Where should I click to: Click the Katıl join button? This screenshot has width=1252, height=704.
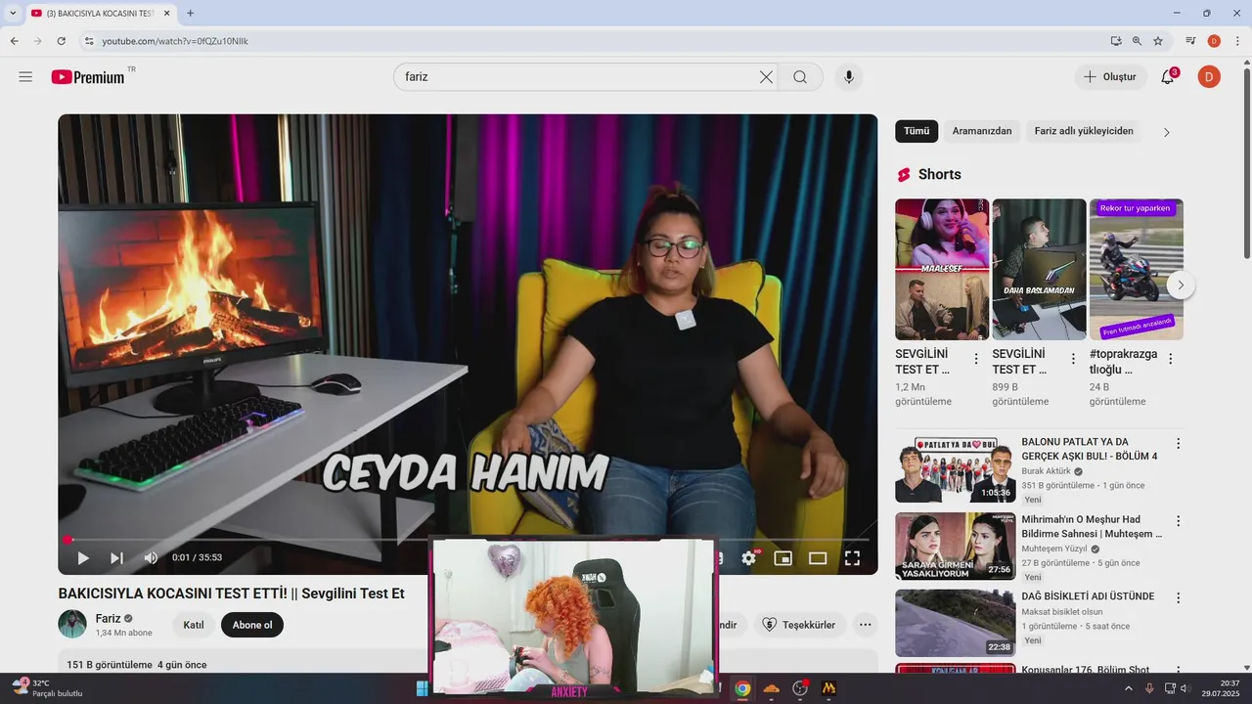click(x=194, y=625)
